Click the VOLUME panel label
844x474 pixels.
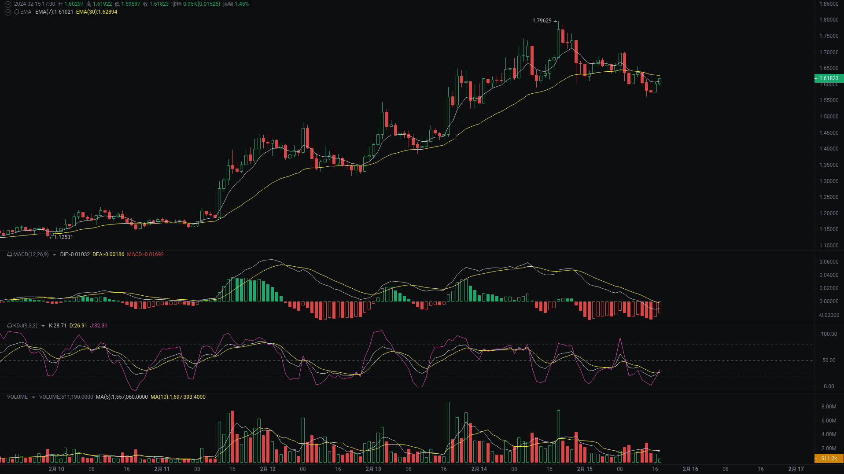coord(17,397)
